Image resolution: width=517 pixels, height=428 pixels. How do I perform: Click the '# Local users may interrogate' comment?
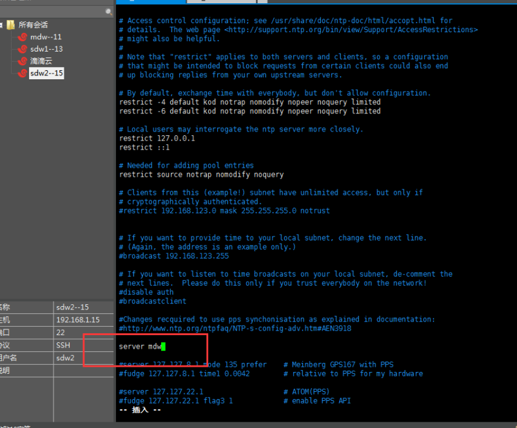click(x=241, y=130)
